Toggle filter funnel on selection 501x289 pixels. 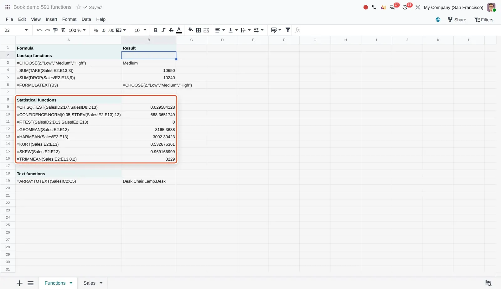tap(288, 30)
